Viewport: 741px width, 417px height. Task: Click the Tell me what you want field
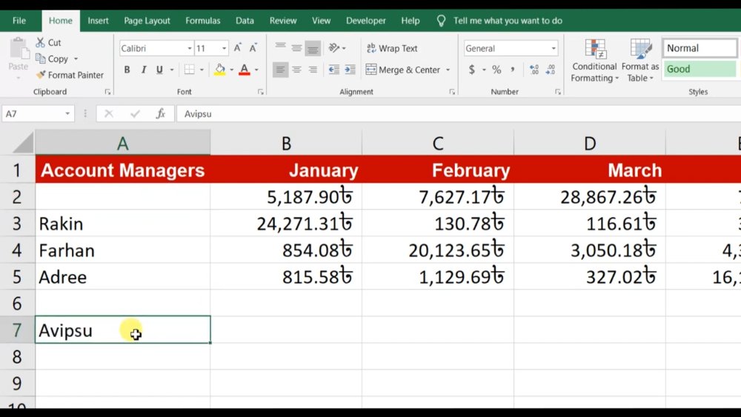[x=508, y=21]
